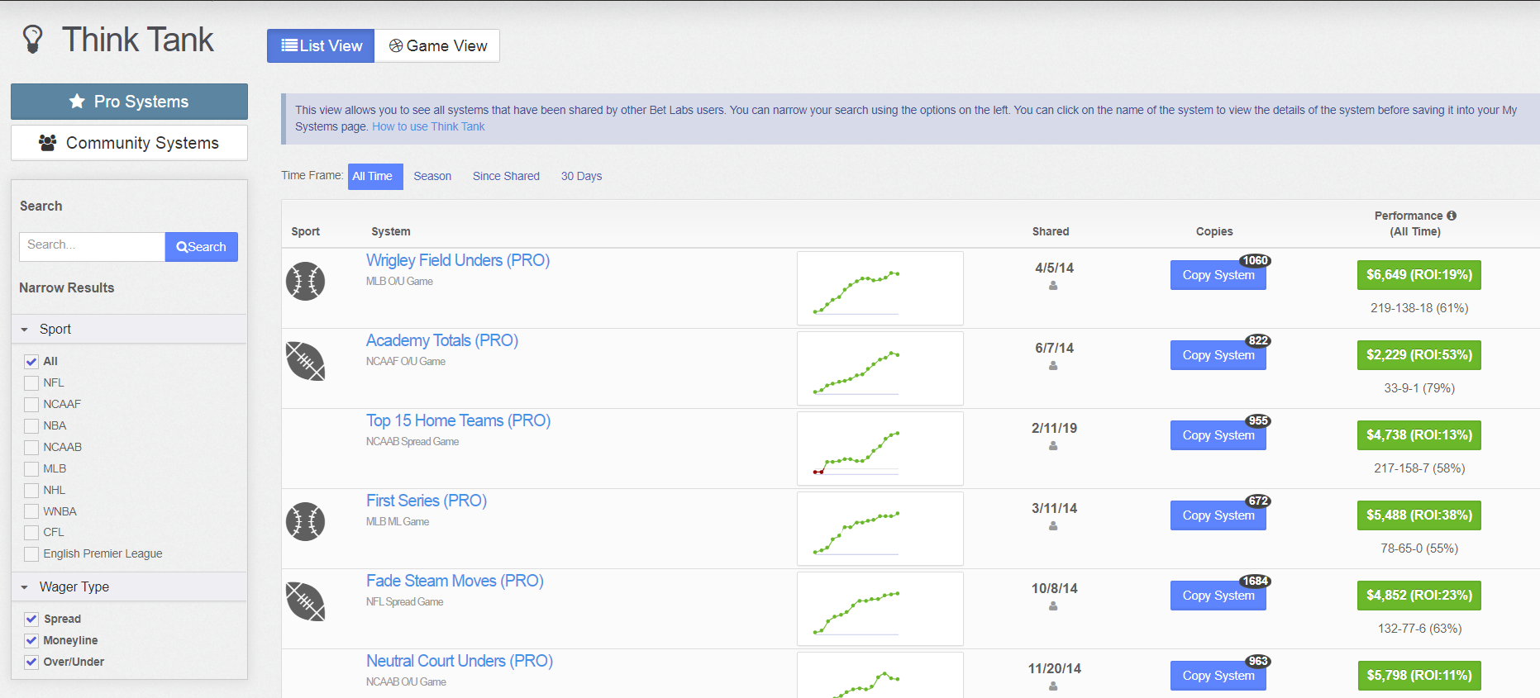Image resolution: width=1540 pixels, height=698 pixels.
Task: Uncheck the Moneyline wager type checkbox
Action: 31,641
